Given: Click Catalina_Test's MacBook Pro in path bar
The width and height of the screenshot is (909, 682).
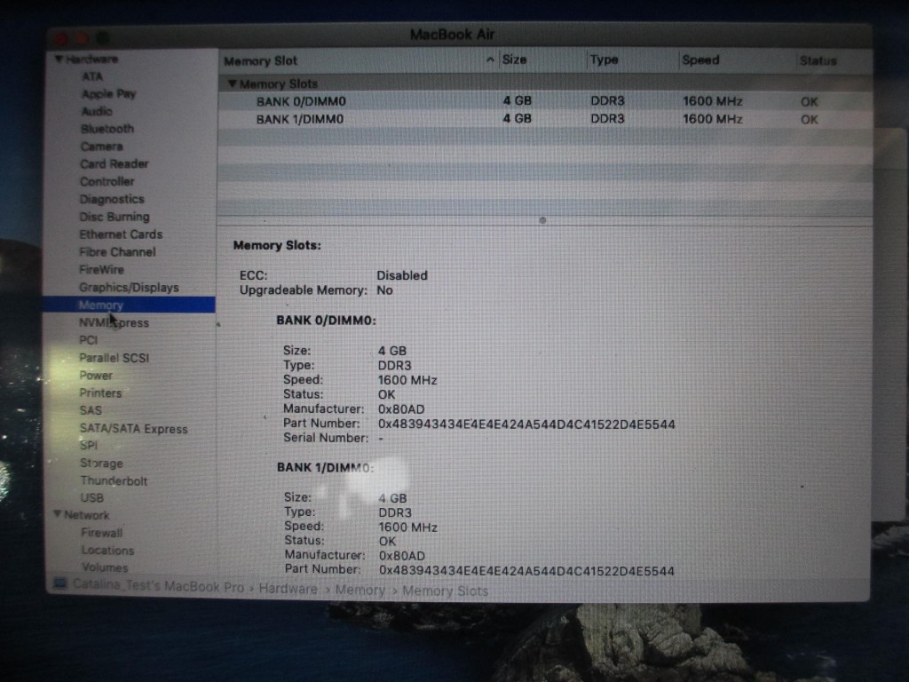Looking at the screenshot, I should click(x=158, y=587).
